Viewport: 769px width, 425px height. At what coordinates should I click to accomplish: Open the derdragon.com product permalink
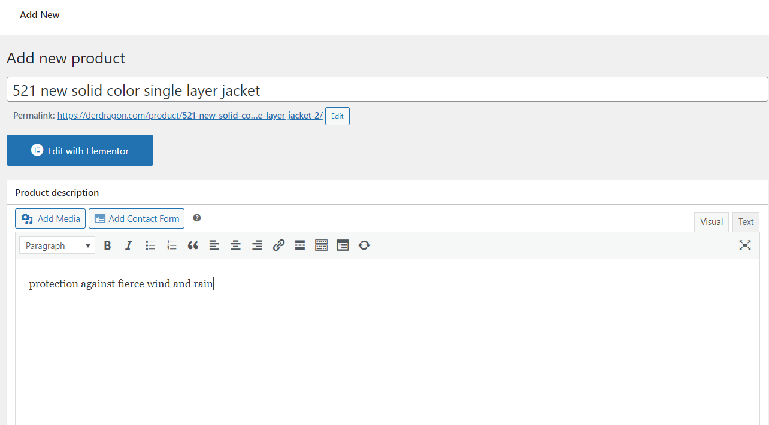point(190,116)
